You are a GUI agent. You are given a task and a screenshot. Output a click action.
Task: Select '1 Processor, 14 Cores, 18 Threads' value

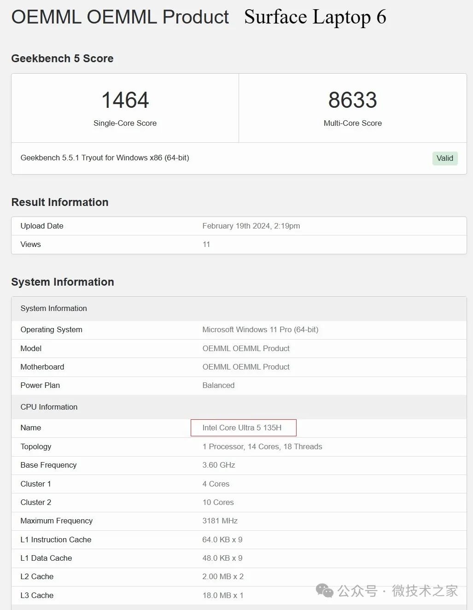(x=262, y=446)
